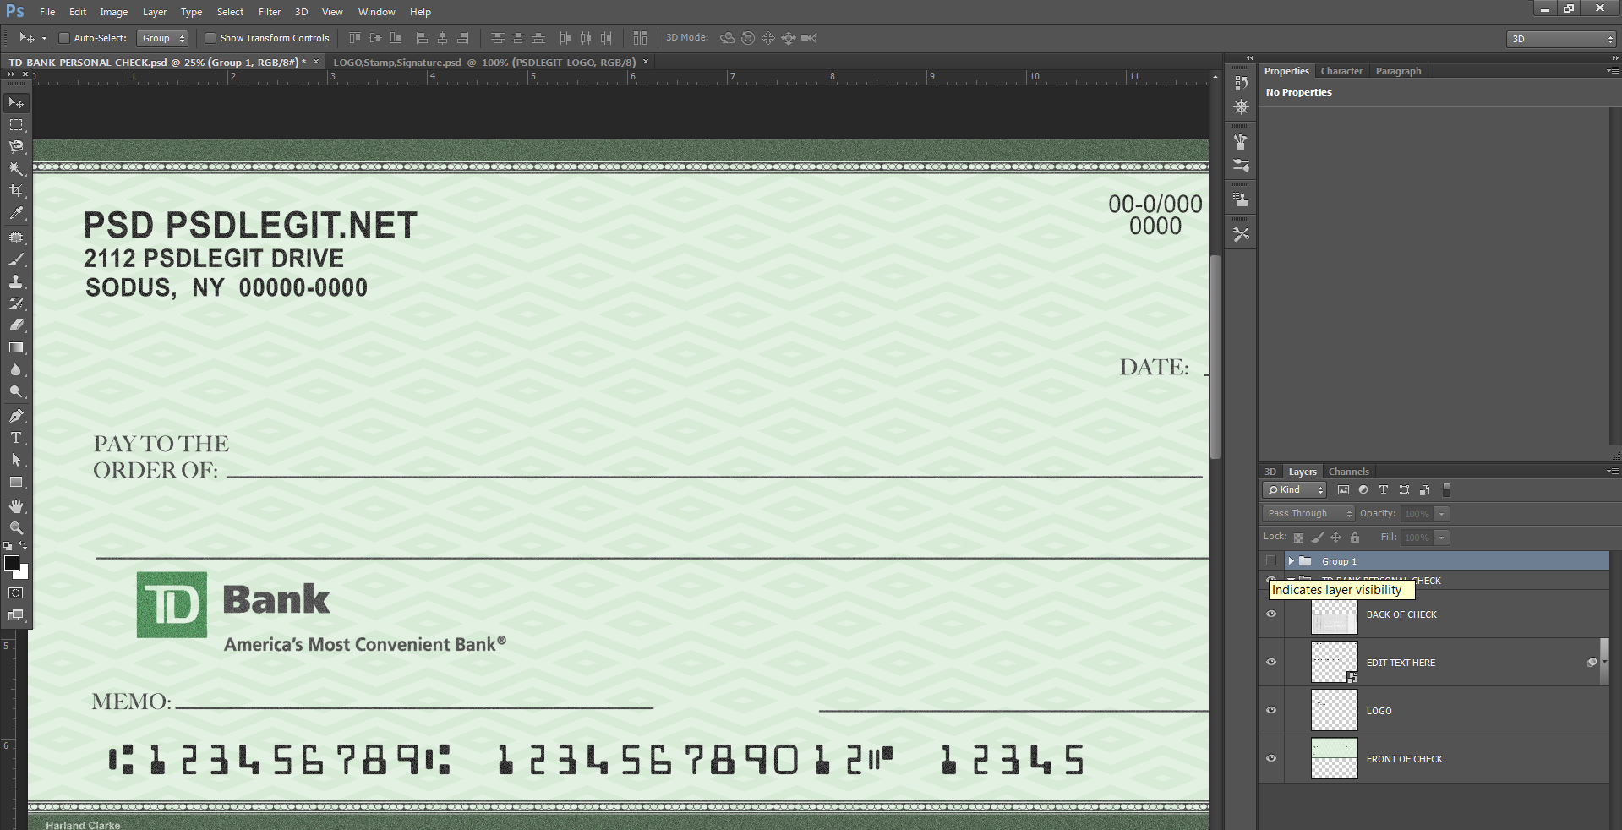Filter layers by type (T) icon
This screenshot has width=1622, height=830.
[1384, 490]
